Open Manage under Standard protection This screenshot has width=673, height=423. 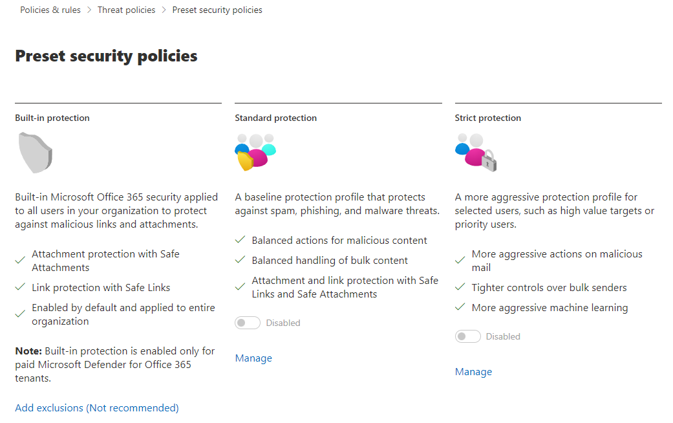pos(253,358)
